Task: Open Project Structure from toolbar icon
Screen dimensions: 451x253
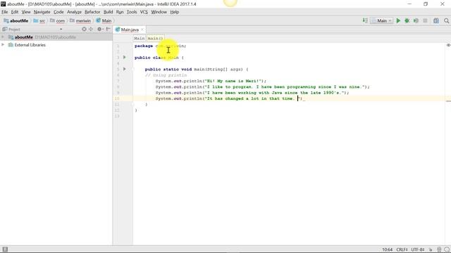Action: [436, 20]
